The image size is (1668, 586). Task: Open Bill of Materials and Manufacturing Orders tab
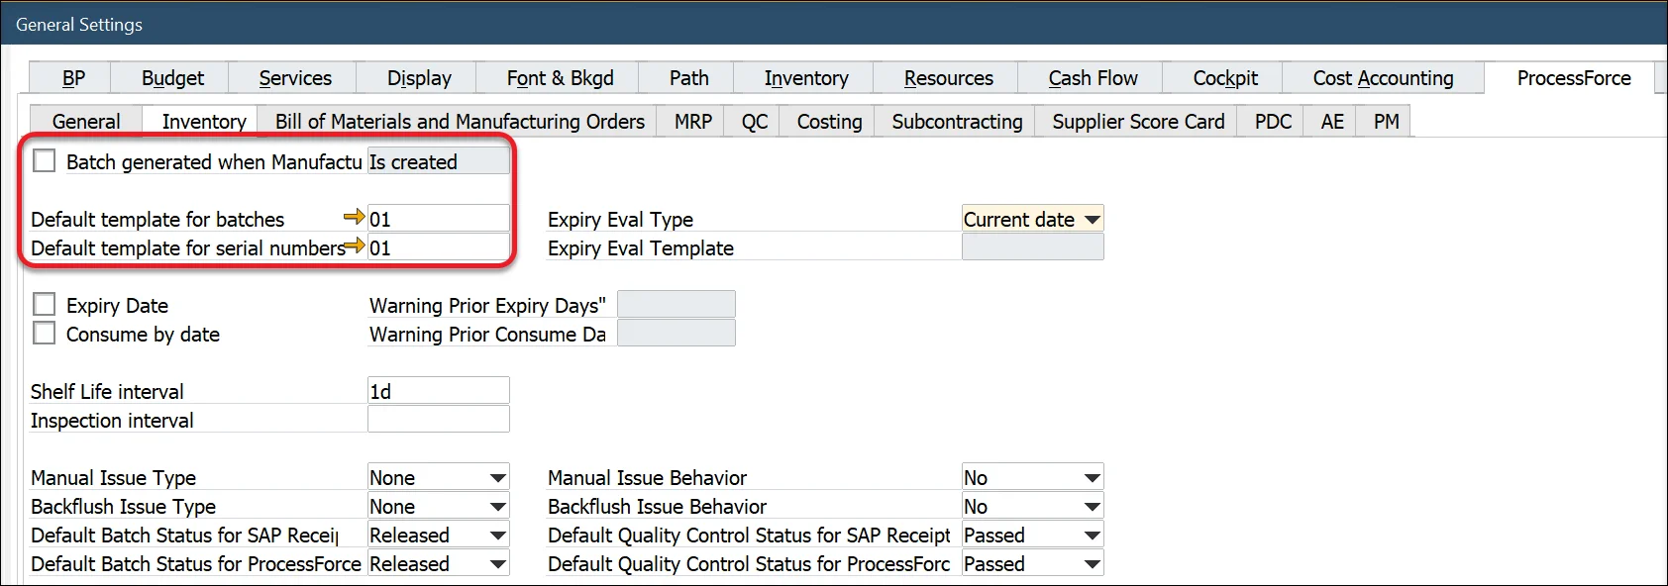pyautogui.click(x=460, y=121)
